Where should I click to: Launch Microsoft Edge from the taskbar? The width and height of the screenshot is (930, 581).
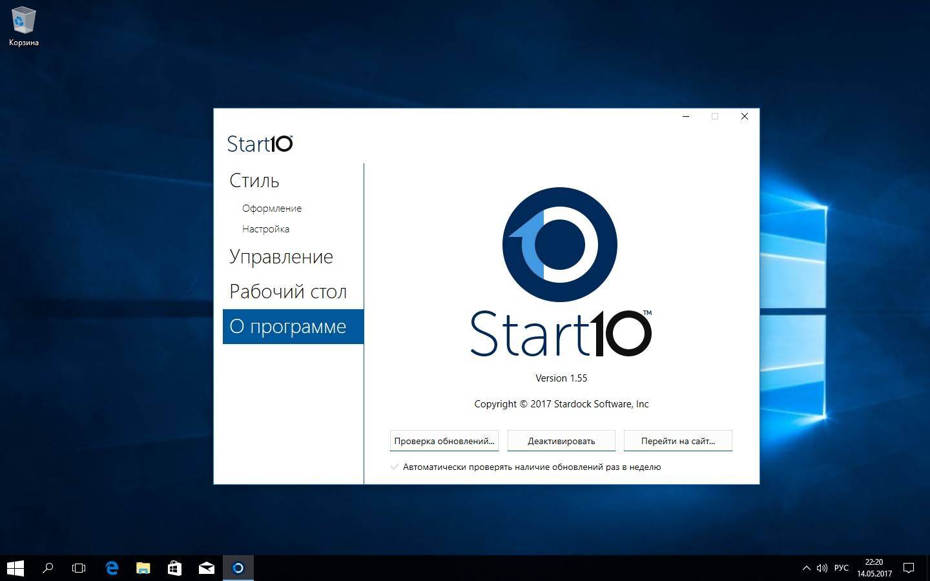tap(112, 568)
